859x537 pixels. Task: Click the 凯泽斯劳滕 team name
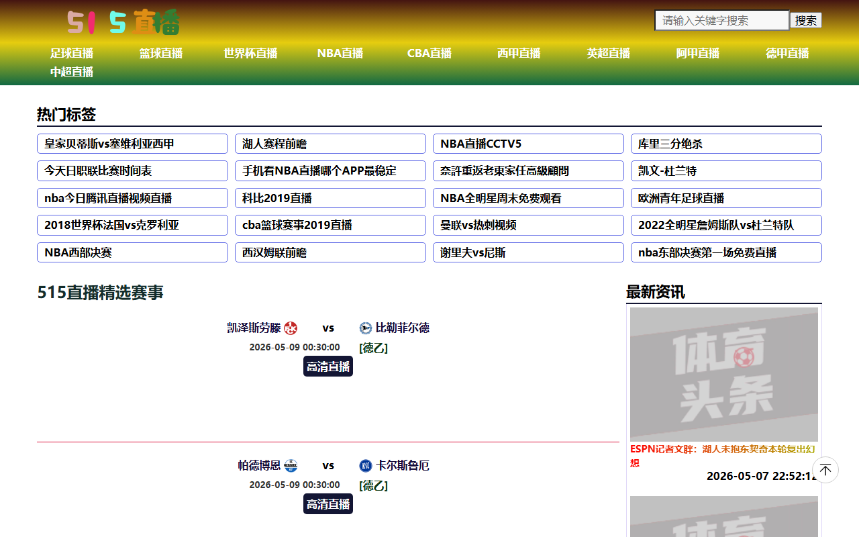(x=254, y=328)
